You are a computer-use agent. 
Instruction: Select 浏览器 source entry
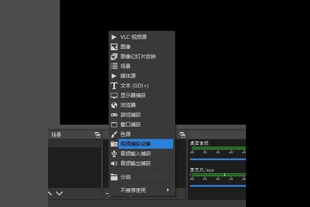click(x=142, y=105)
